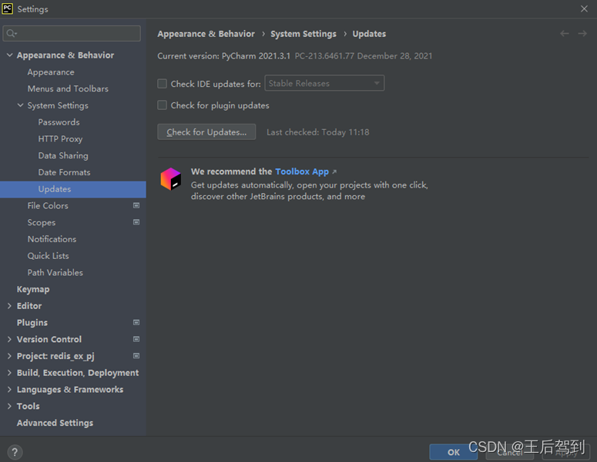Click the back navigation arrow
597x462 pixels.
click(x=564, y=34)
